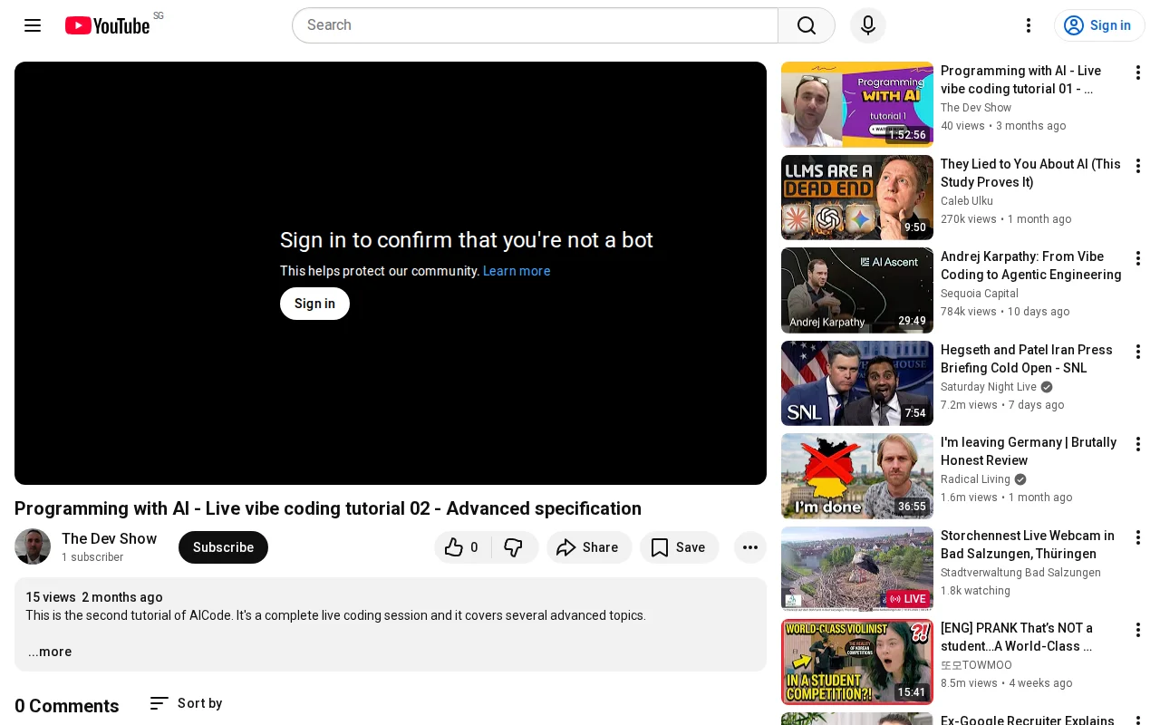Image resolution: width=1160 pixels, height=725 pixels.
Task: Open options for I'm leaving Germany video
Action: click(1138, 444)
